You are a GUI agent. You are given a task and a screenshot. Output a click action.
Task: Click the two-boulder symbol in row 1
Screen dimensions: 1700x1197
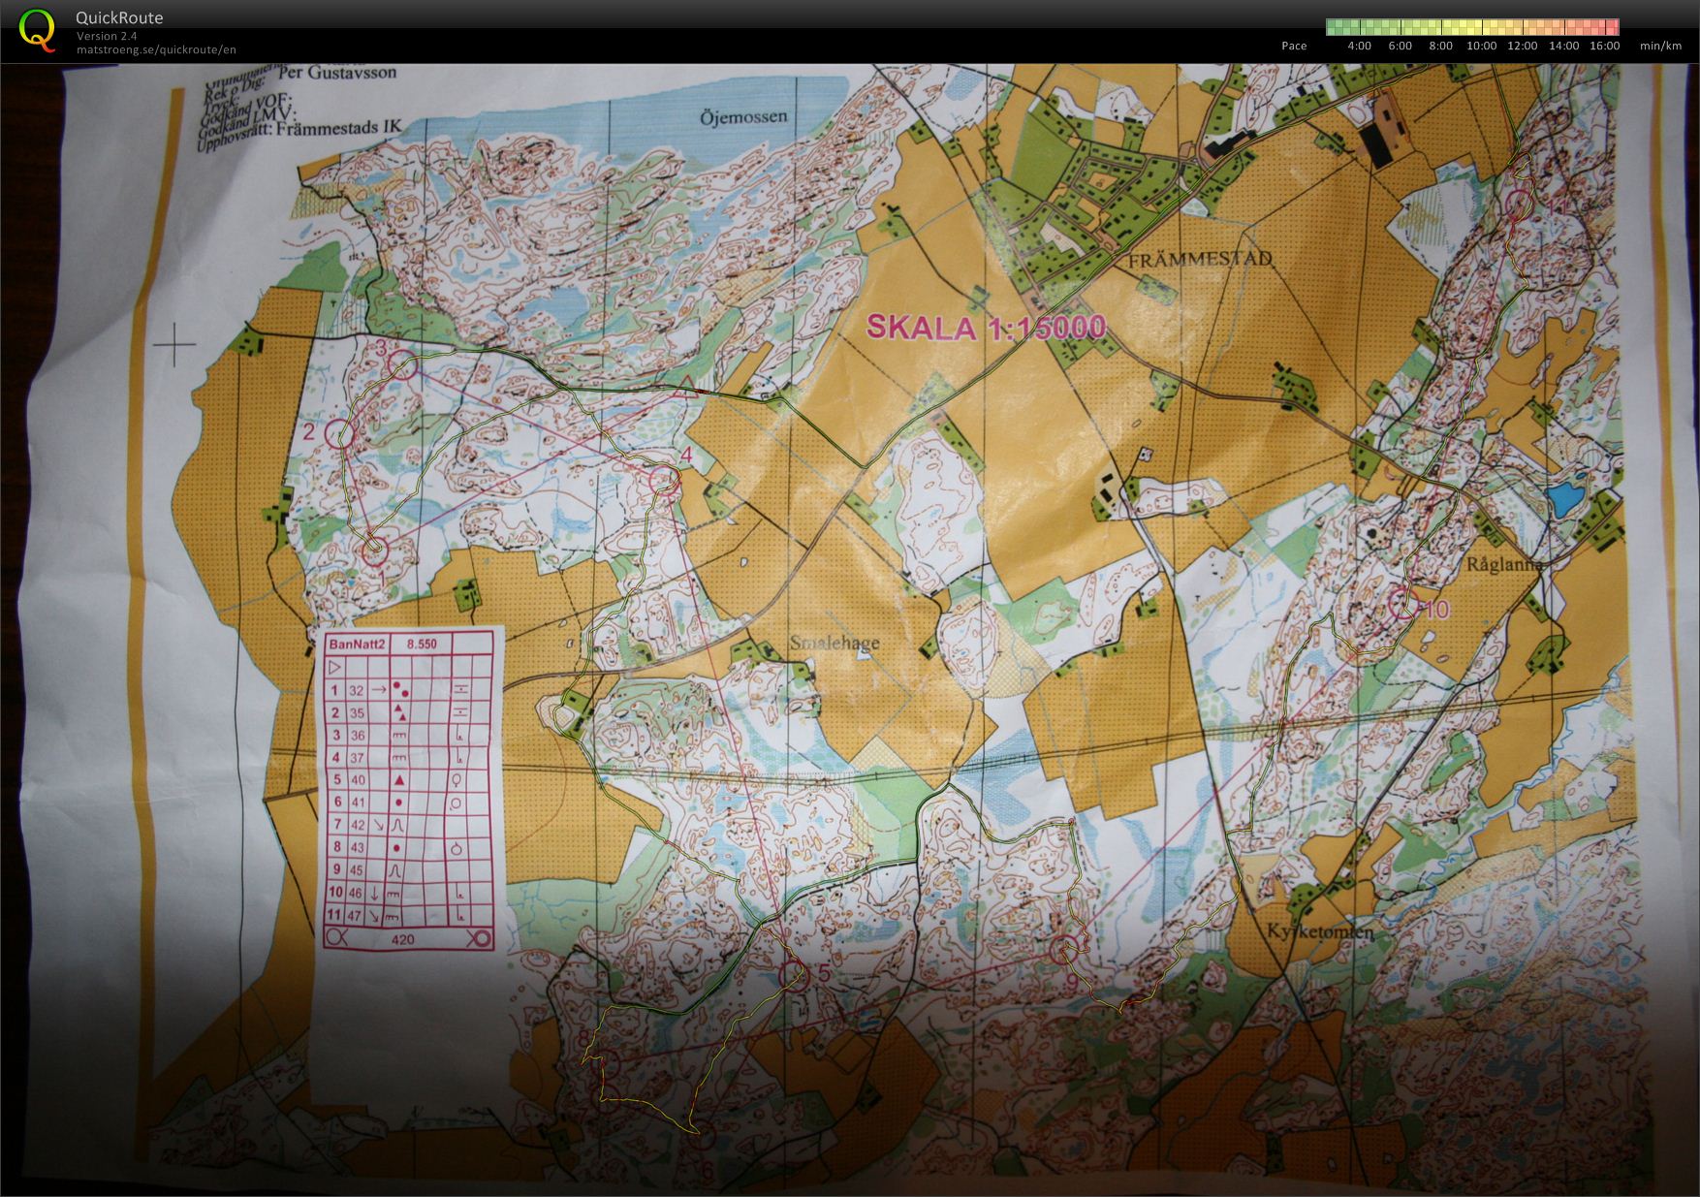click(399, 688)
